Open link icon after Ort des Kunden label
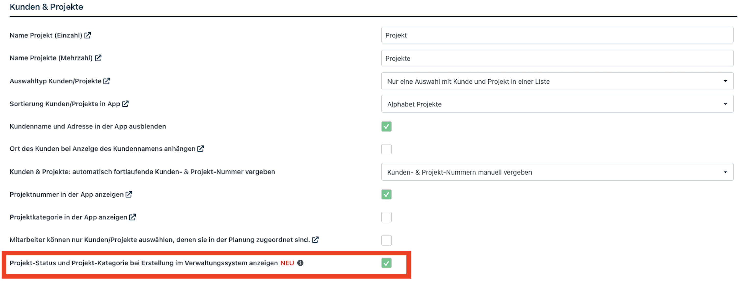Viewport: 742px width, 287px height. pos(201,148)
